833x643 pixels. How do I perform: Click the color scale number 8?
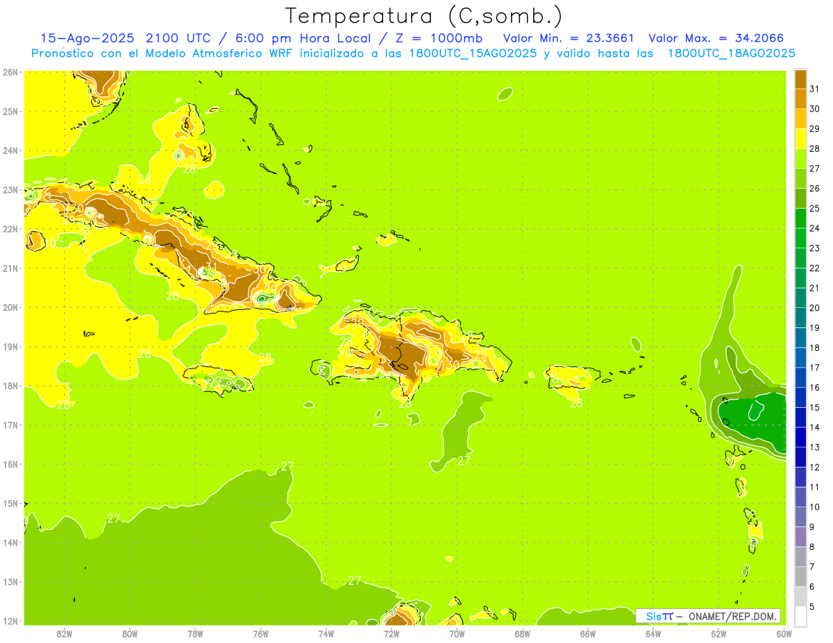[813, 547]
